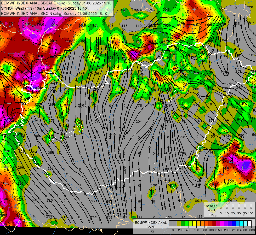256x235 pixels.
Task: Click the 6000 tick on CAPE scale
Action: pos(251,230)
